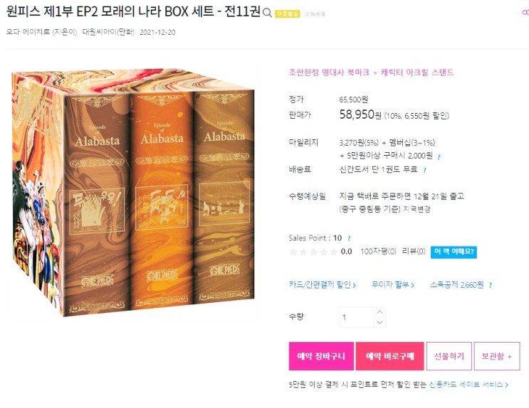Click the mileage help question mark icon
Screen dimensions: 529x408
point(439,156)
